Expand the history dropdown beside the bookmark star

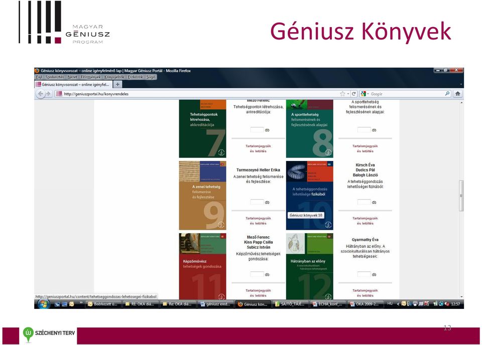pos(348,94)
